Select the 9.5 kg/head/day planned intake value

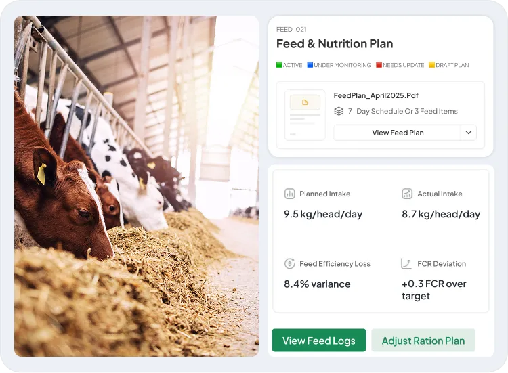pos(323,214)
